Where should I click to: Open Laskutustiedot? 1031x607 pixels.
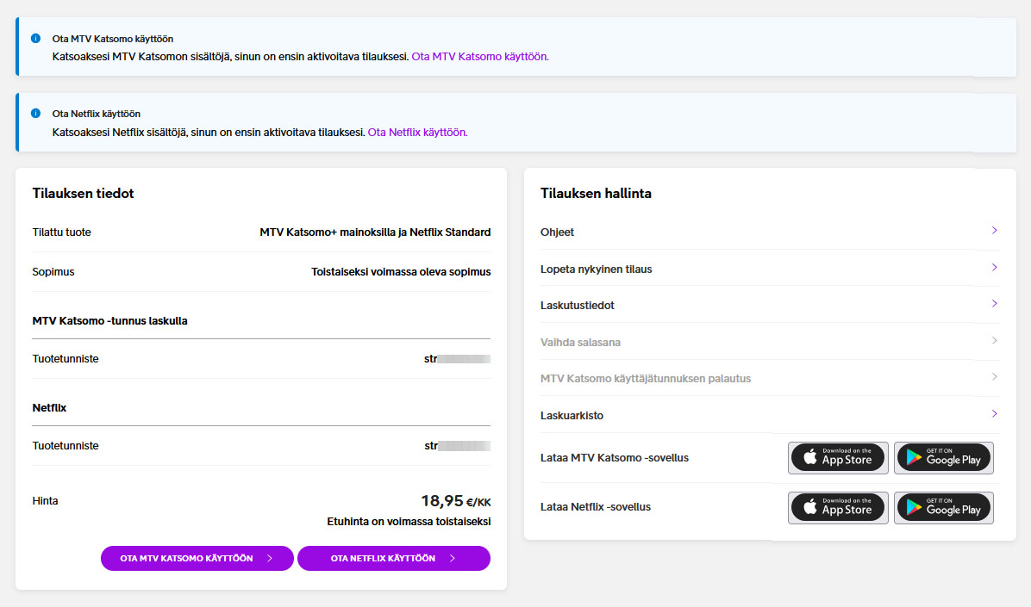coord(769,306)
